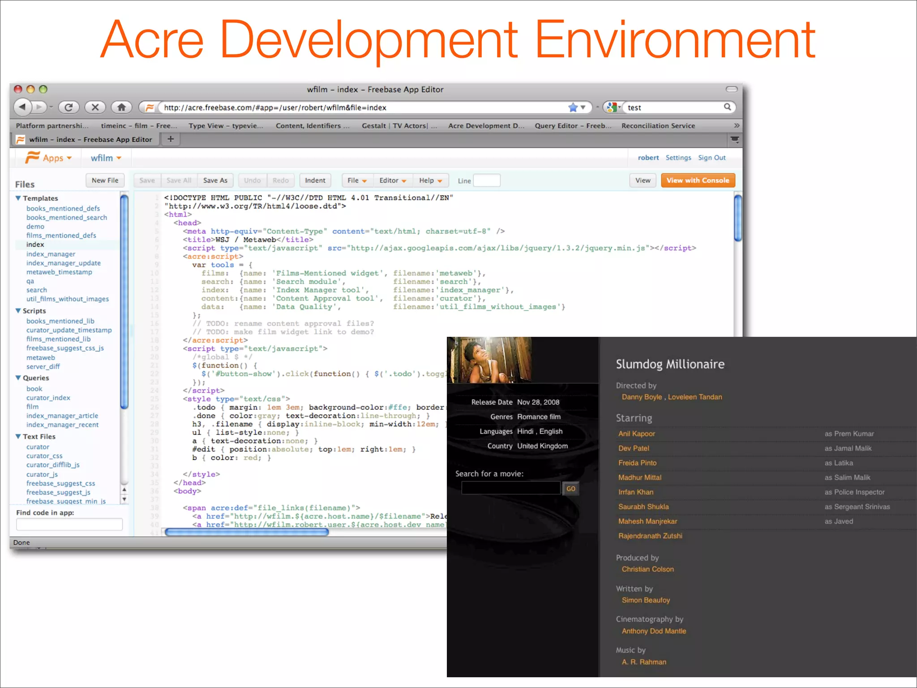Go to the browser Home icon
Viewport: 917px width, 688px height.
coord(121,107)
